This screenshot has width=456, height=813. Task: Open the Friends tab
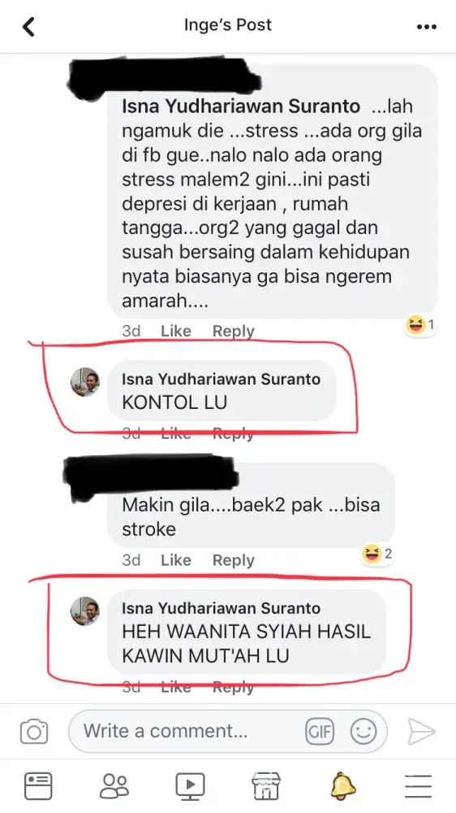114,786
